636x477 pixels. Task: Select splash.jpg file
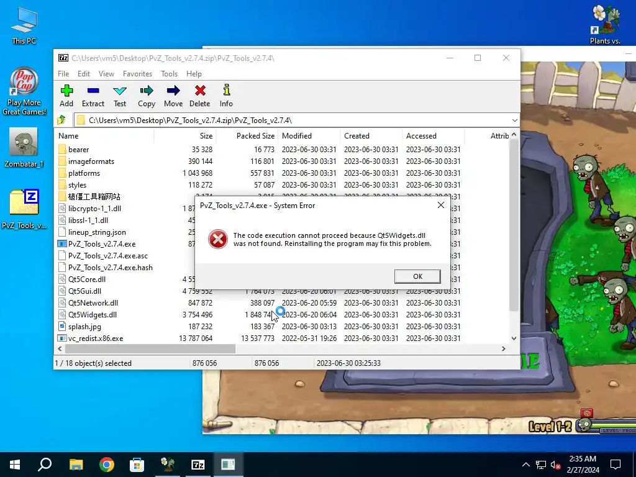tap(84, 327)
